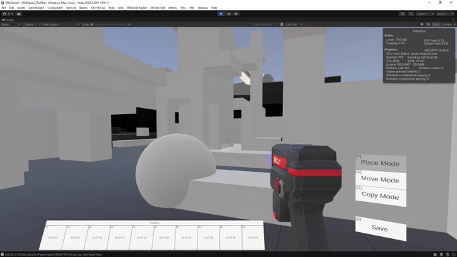
Task: Open the Layers dropdown
Action: 425,13
